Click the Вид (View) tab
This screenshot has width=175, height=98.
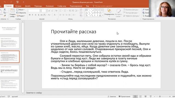point(87,6)
